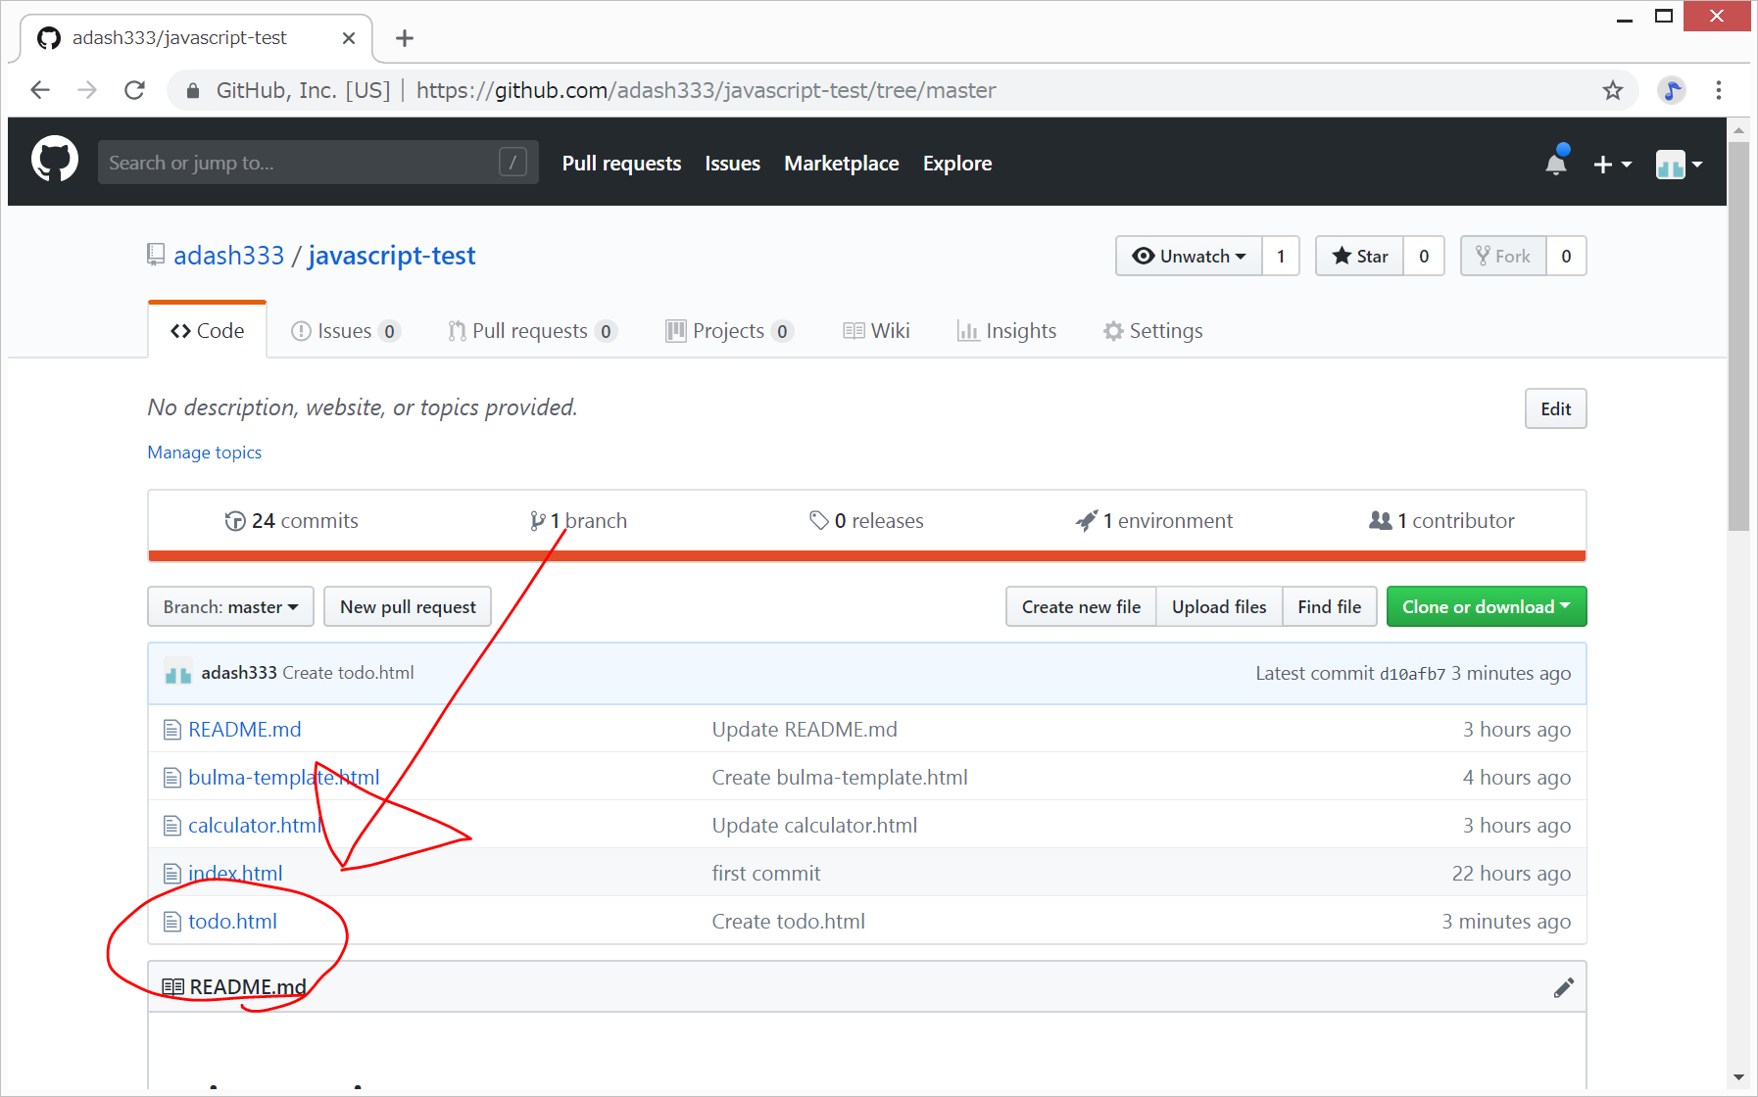Star the javascript-test repository

click(1359, 257)
